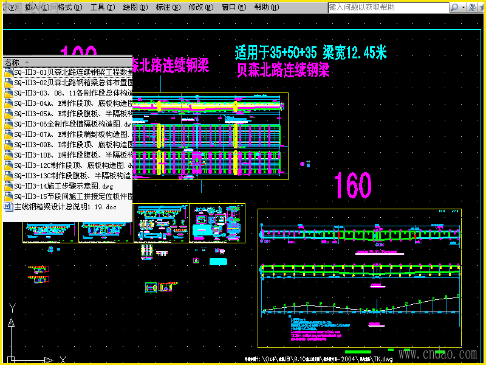Click the 键入问题以获取帮助 help search box
Screen dimensions: 486x365
coord(388,7)
